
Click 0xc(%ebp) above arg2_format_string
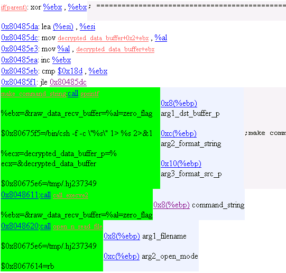179,133
